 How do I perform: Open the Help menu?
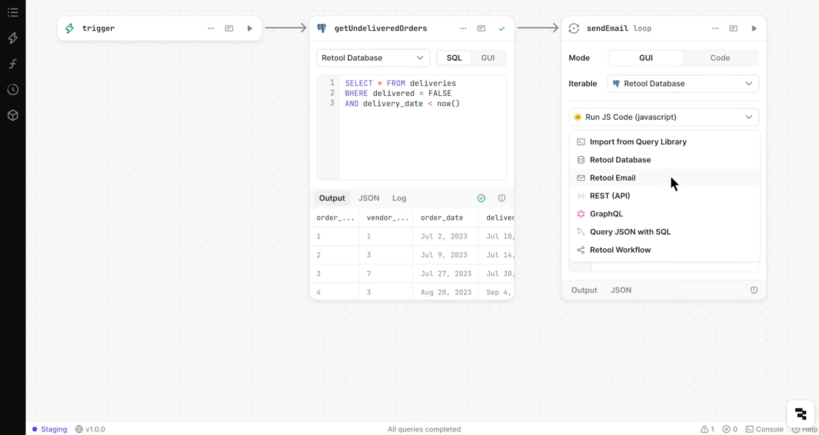tap(805, 429)
